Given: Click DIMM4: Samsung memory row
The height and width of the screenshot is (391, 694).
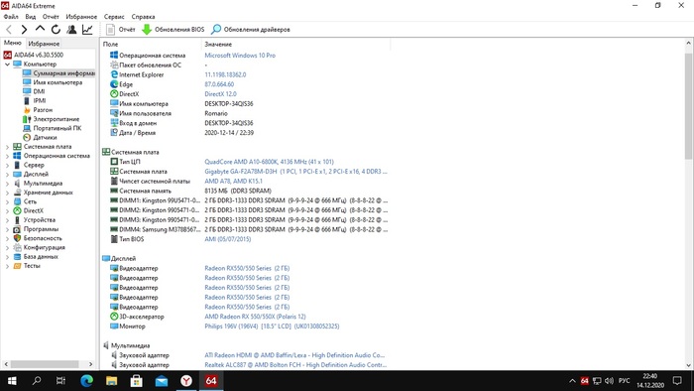Looking at the screenshot, I should coord(249,229).
